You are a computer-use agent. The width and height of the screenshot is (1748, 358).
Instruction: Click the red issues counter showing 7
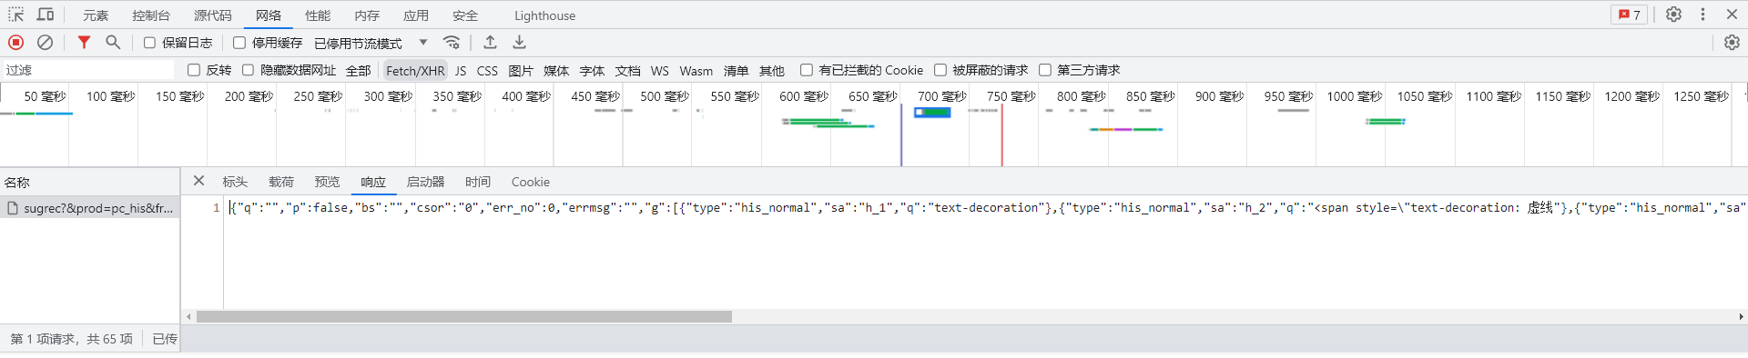coord(1629,15)
